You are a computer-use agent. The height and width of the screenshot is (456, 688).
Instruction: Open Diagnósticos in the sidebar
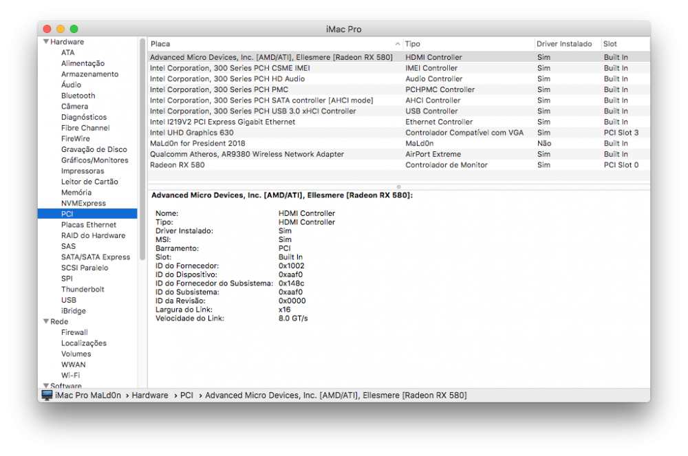pyautogui.click(x=84, y=117)
